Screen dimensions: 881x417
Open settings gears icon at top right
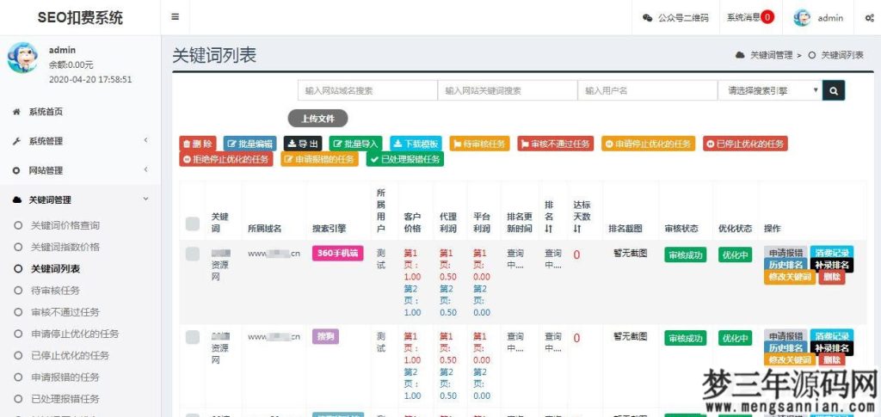pyautogui.click(x=869, y=17)
